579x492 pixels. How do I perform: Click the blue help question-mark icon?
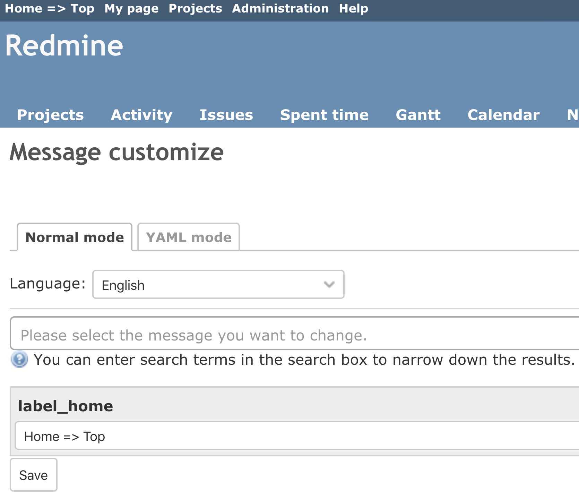(x=19, y=359)
